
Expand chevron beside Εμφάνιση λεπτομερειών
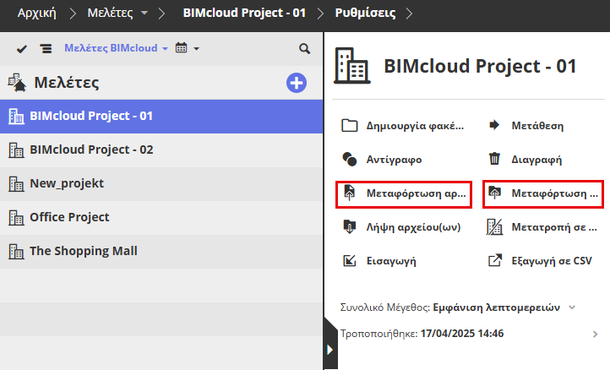[571, 307]
